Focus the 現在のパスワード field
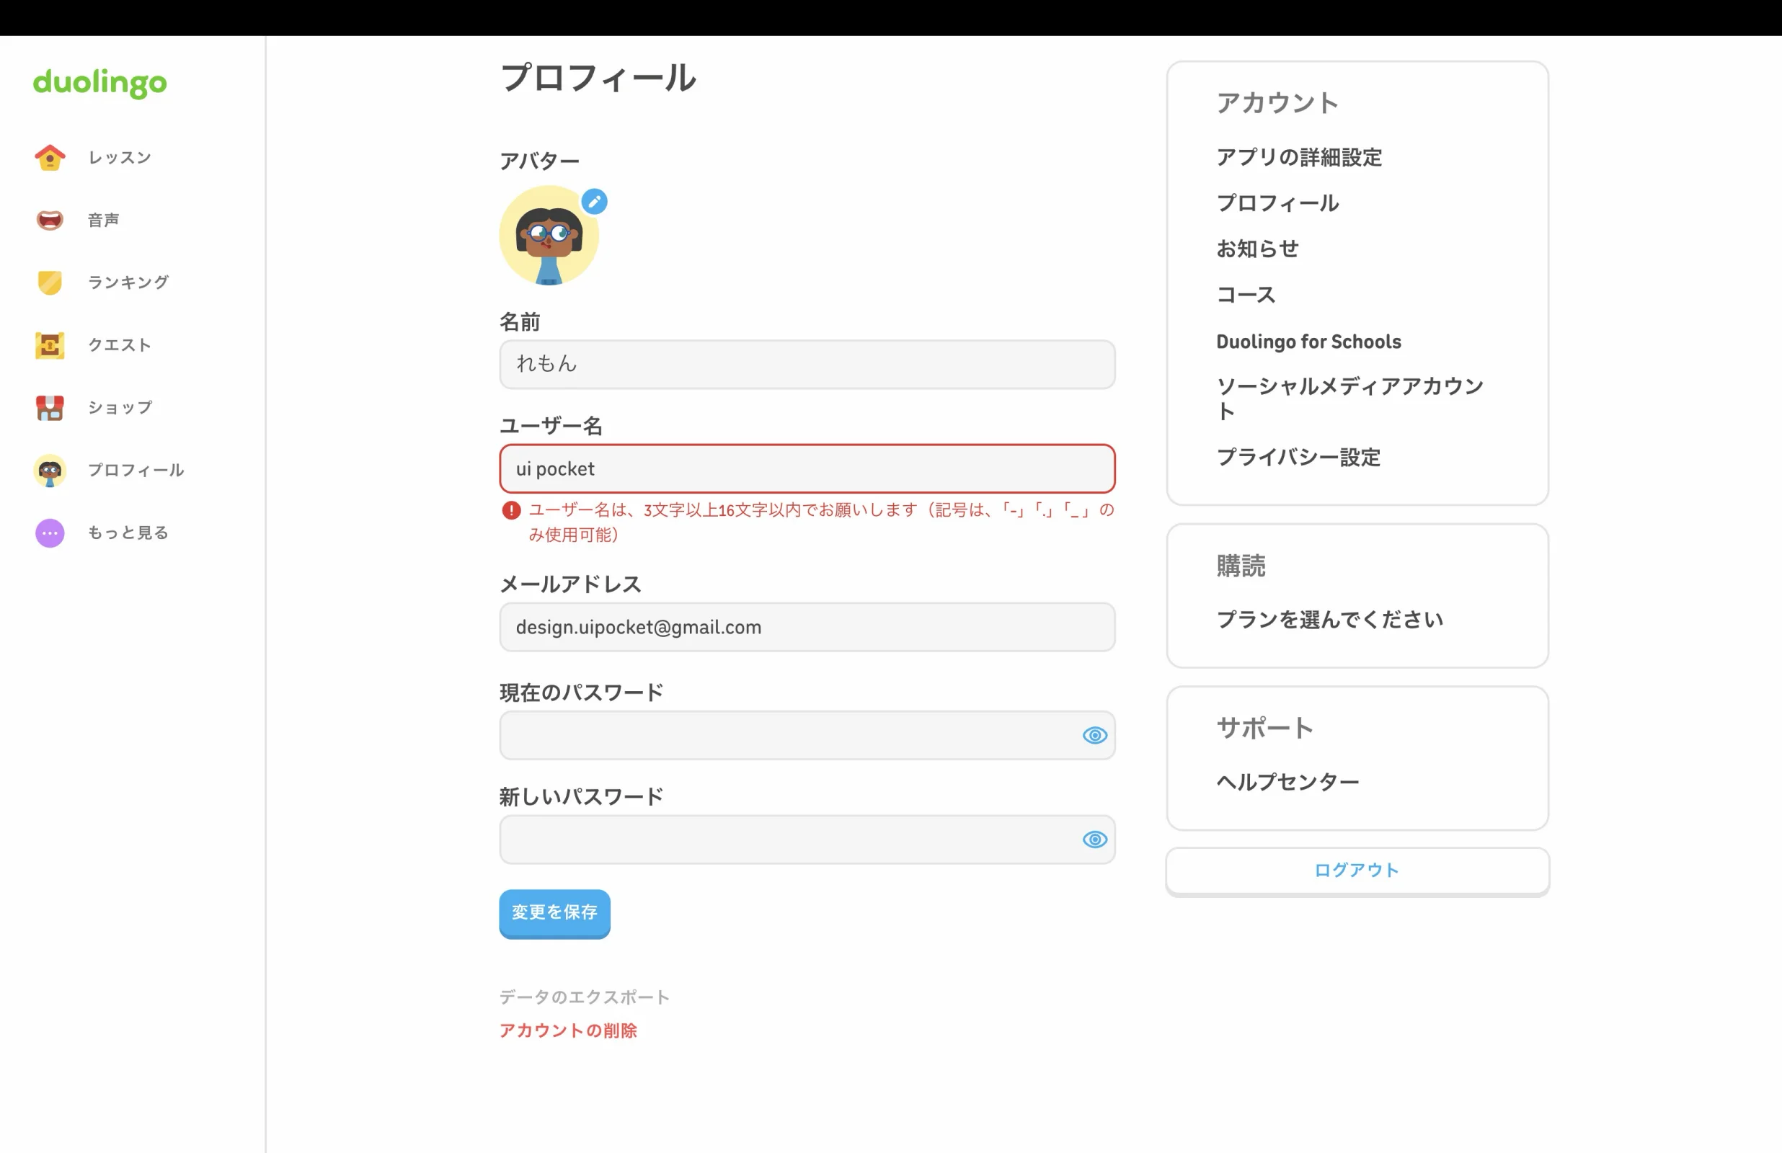The height and width of the screenshot is (1153, 1782). (807, 735)
